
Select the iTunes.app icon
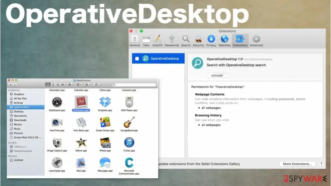tap(129, 143)
